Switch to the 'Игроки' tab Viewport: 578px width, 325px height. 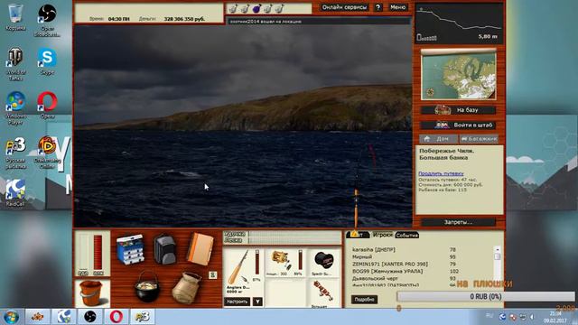click(x=382, y=235)
